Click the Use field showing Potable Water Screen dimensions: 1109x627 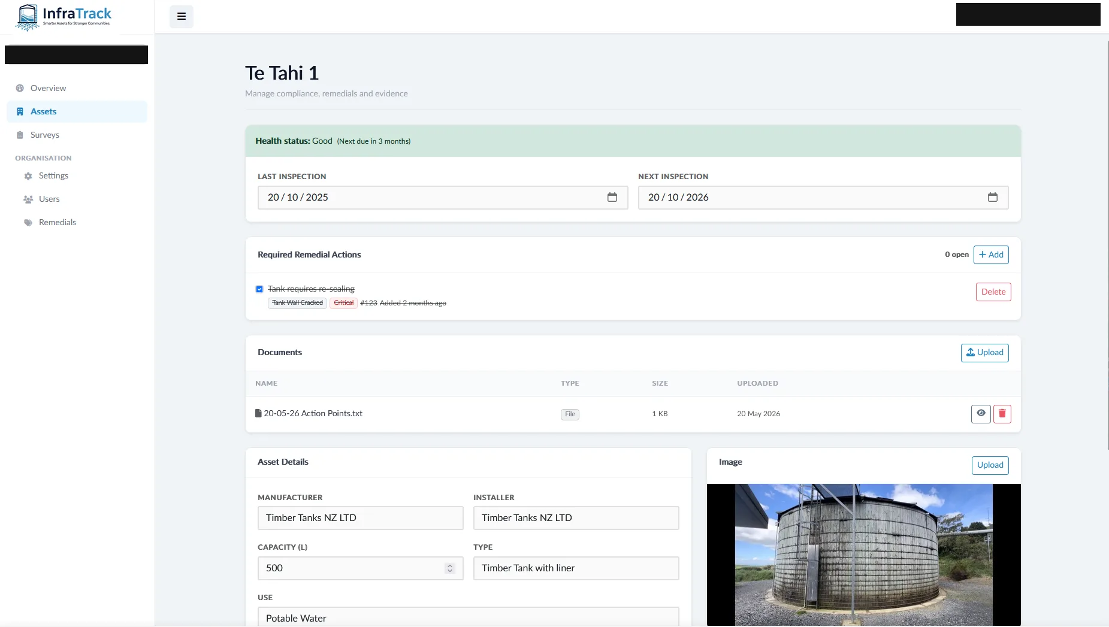469,617
